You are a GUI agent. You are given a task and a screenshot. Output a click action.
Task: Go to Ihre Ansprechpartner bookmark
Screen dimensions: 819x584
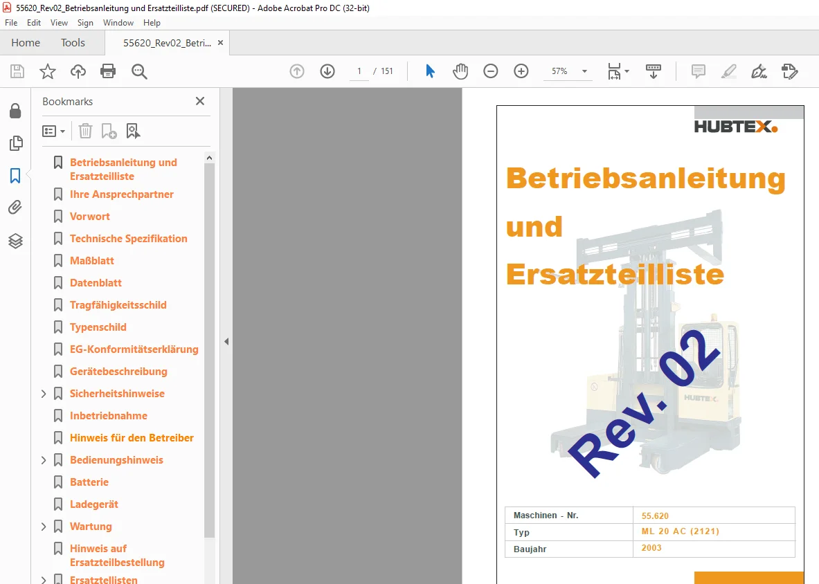pyautogui.click(x=122, y=194)
